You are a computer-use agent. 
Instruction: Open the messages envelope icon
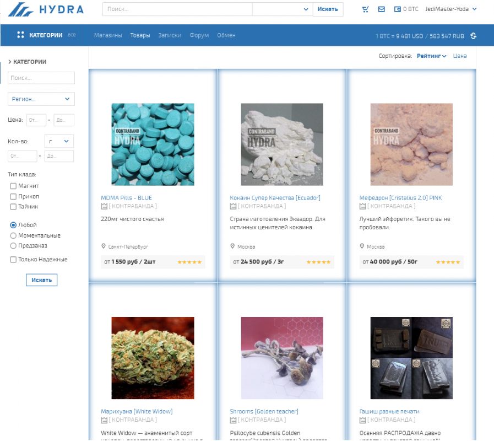click(x=382, y=9)
